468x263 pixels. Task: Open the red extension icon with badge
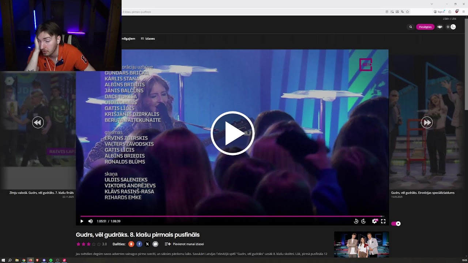(457, 12)
